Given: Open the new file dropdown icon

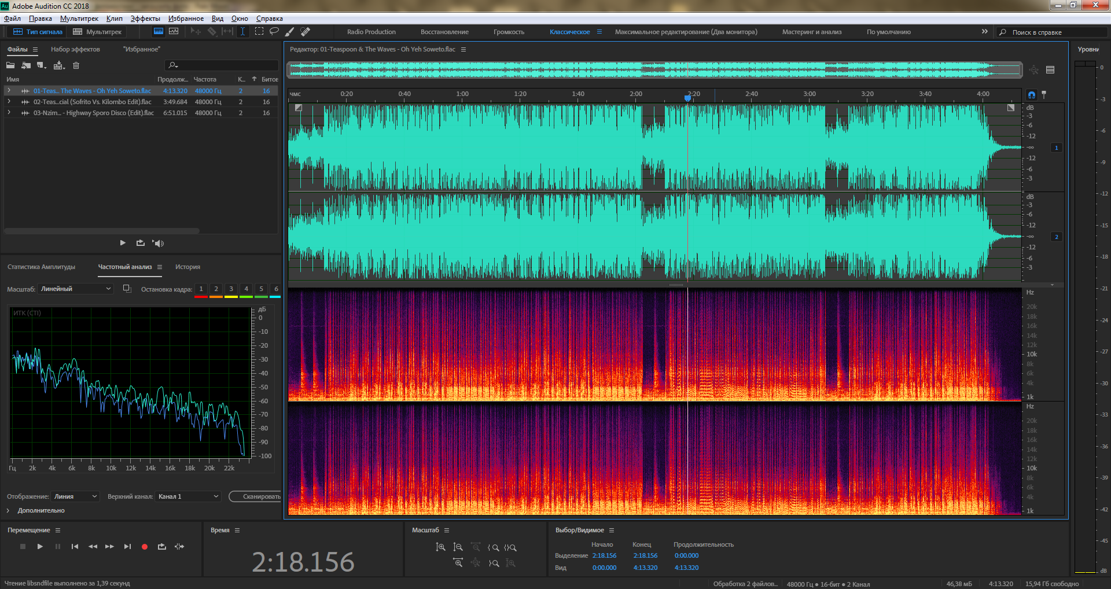Looking at the screenshot, I should [x=42, y=65].
